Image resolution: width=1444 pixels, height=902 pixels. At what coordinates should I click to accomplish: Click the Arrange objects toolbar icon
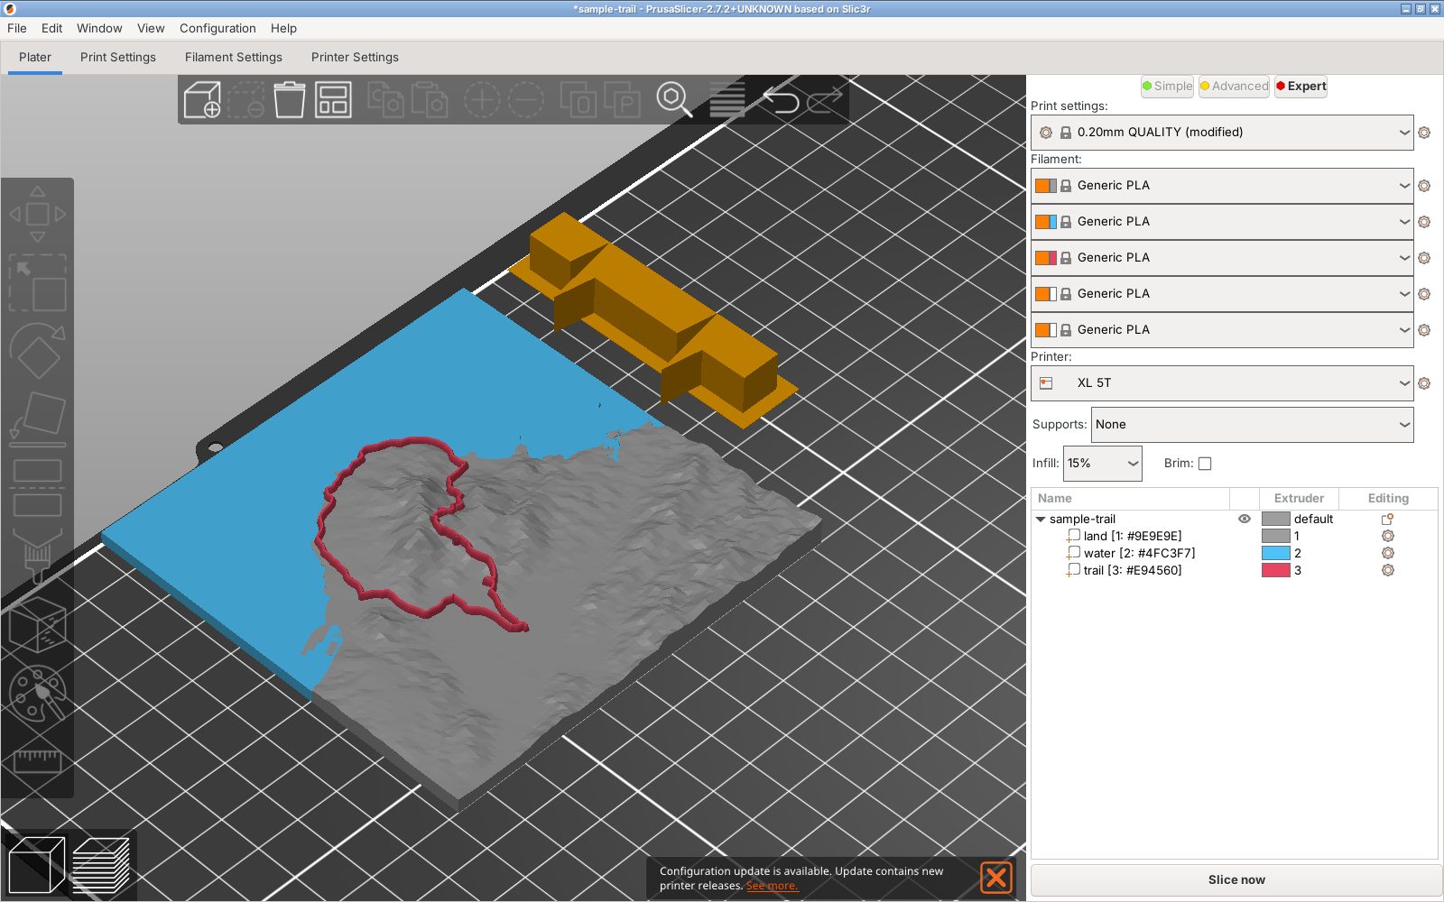point(333,99)
